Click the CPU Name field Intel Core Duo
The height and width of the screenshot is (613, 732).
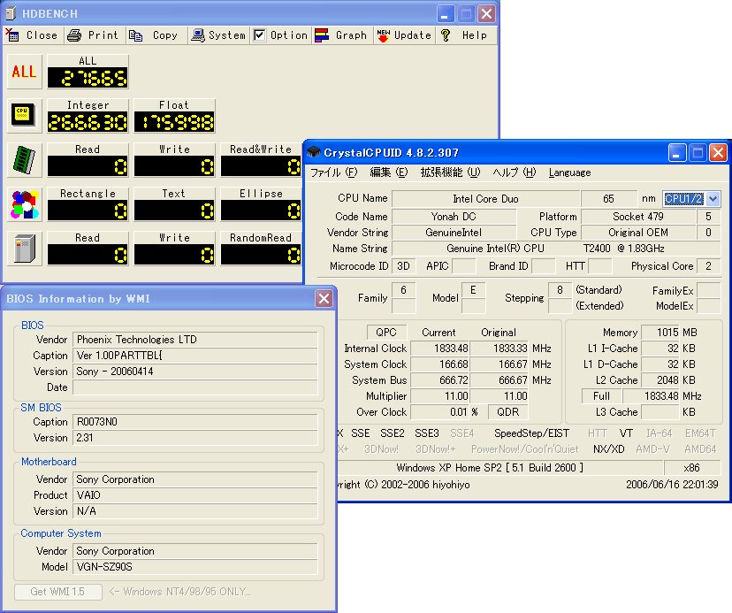486,198
